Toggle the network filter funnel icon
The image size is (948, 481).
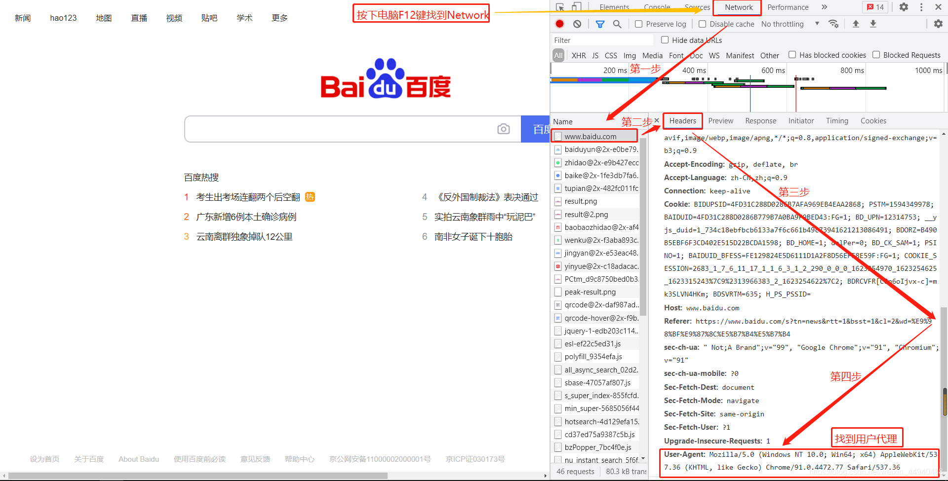tap(600, 24)
